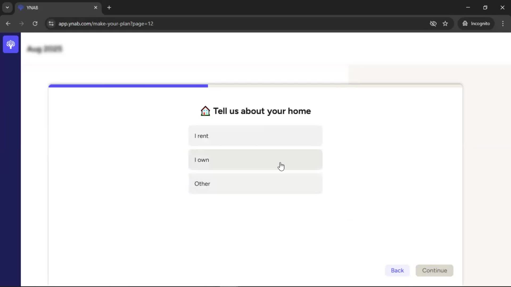Reload the YNAB page
The image size is (511, 287).
click(x=35, y=24)
